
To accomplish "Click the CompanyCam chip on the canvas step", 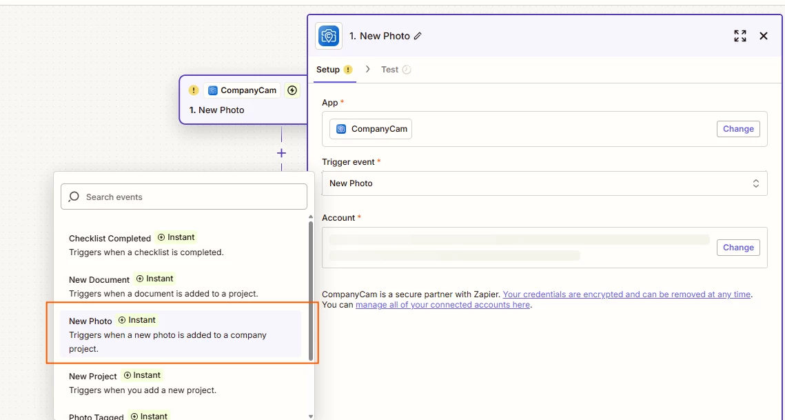I will coord(242,90).
